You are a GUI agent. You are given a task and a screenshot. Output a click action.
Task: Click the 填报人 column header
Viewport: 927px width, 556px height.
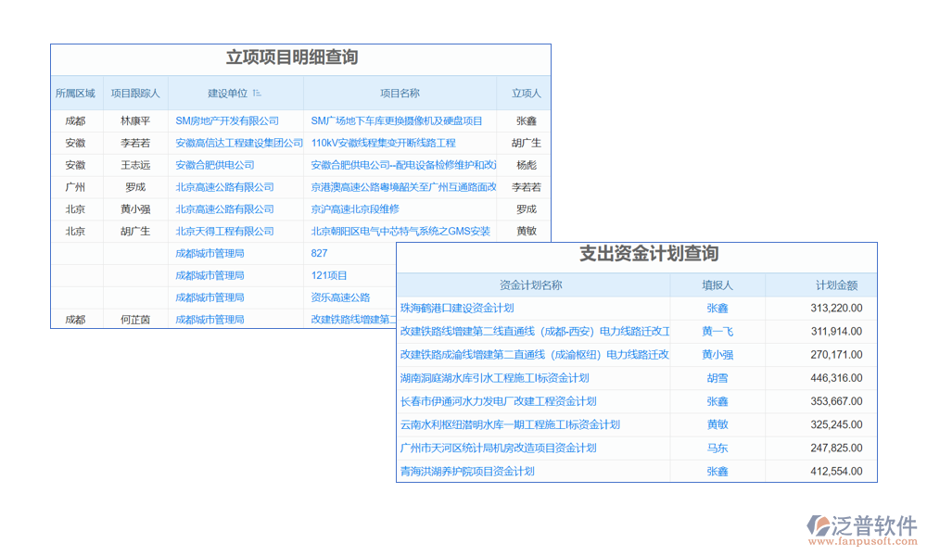point(717,285)
